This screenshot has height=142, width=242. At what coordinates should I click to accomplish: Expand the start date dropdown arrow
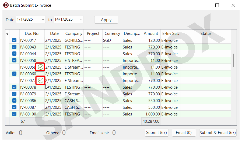[x=43, y=19]
